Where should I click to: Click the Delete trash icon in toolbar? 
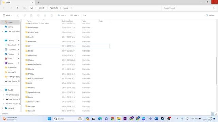[52, 15]
